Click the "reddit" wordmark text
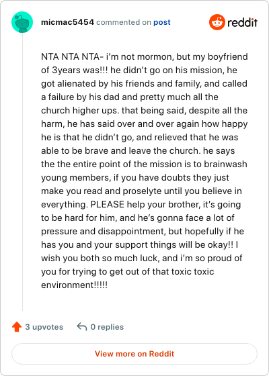The width and height of the screenshot is (269, 376). pos(242,23)
